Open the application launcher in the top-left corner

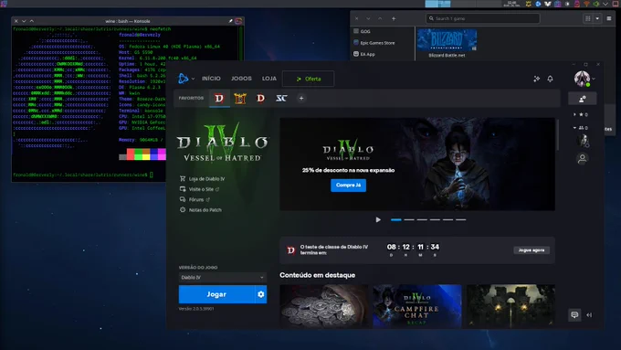[x=4, y=4]
